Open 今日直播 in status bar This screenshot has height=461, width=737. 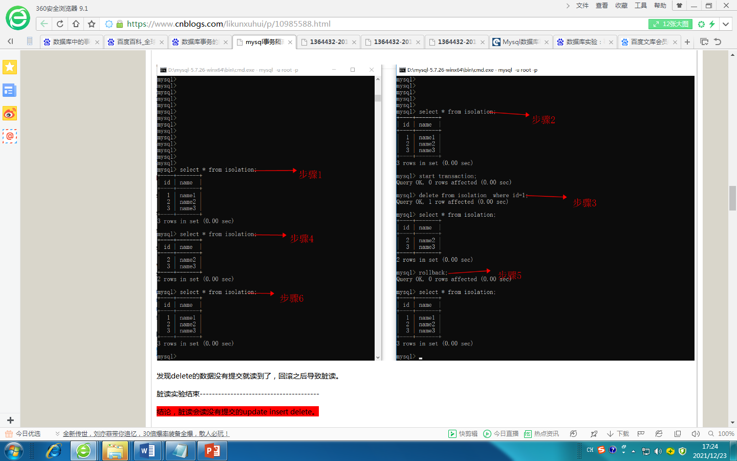[501, 434]
